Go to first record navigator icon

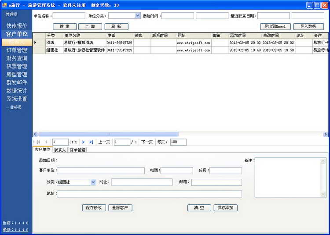point(38,142)
